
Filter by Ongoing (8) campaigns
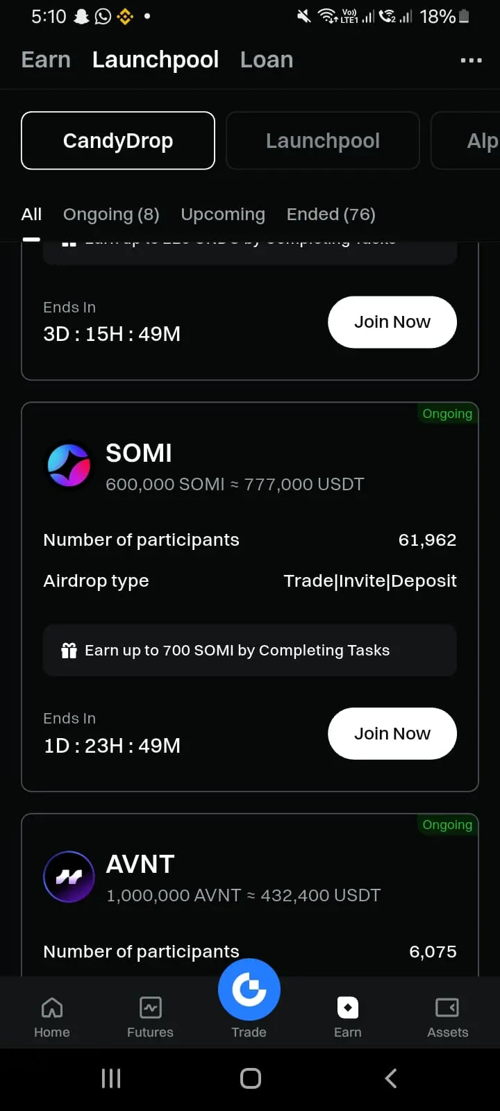tap(111, 215)
